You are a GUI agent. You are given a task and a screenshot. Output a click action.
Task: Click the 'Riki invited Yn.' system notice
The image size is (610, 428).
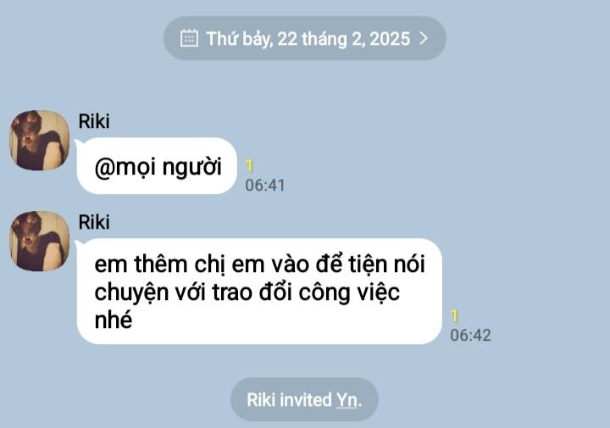click(304, 399)
